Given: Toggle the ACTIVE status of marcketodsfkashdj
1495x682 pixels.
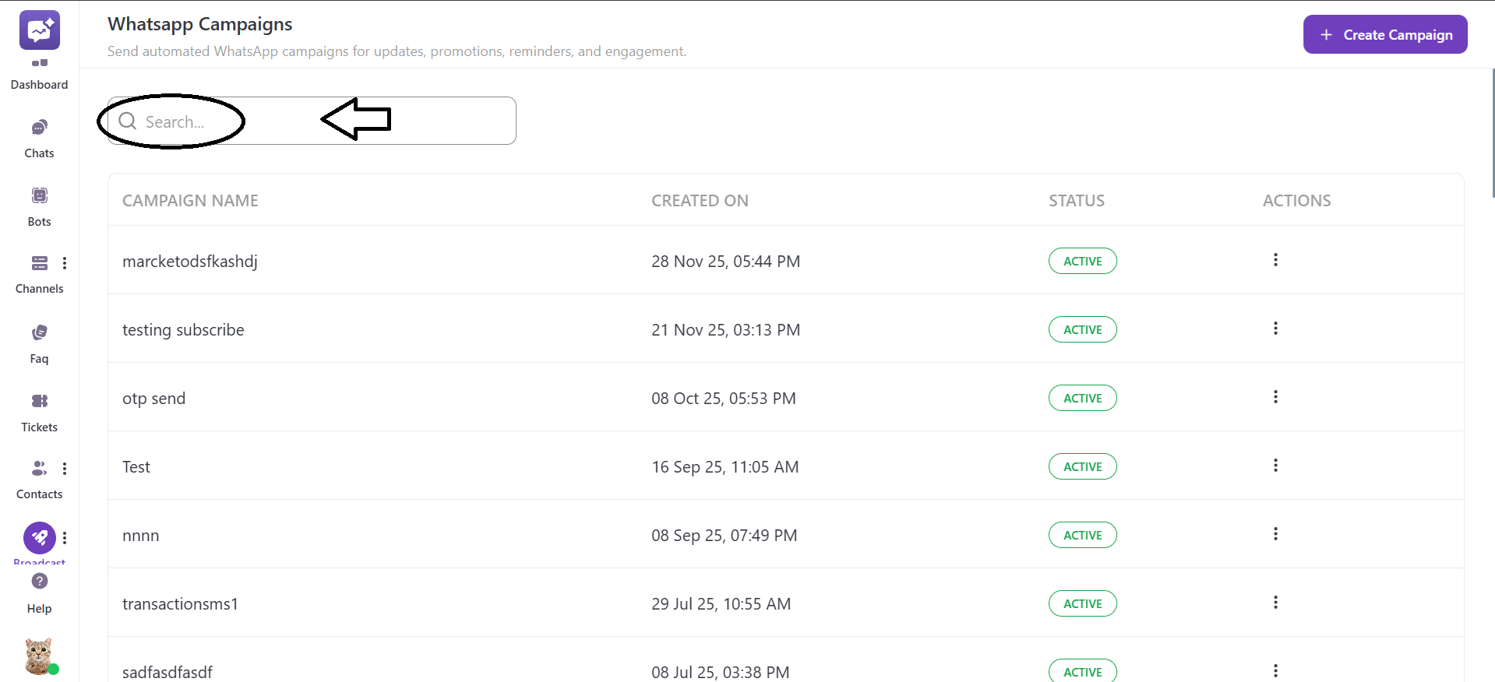Looking at the screenshot, I should (1082, 261).
